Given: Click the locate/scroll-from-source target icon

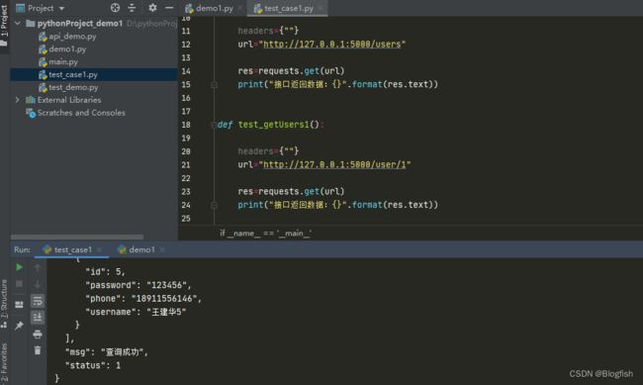Looking at the screenshot, I should 115,8.
